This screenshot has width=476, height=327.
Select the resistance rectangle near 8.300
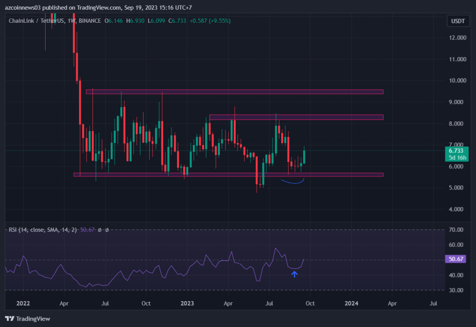pos(296,117)
